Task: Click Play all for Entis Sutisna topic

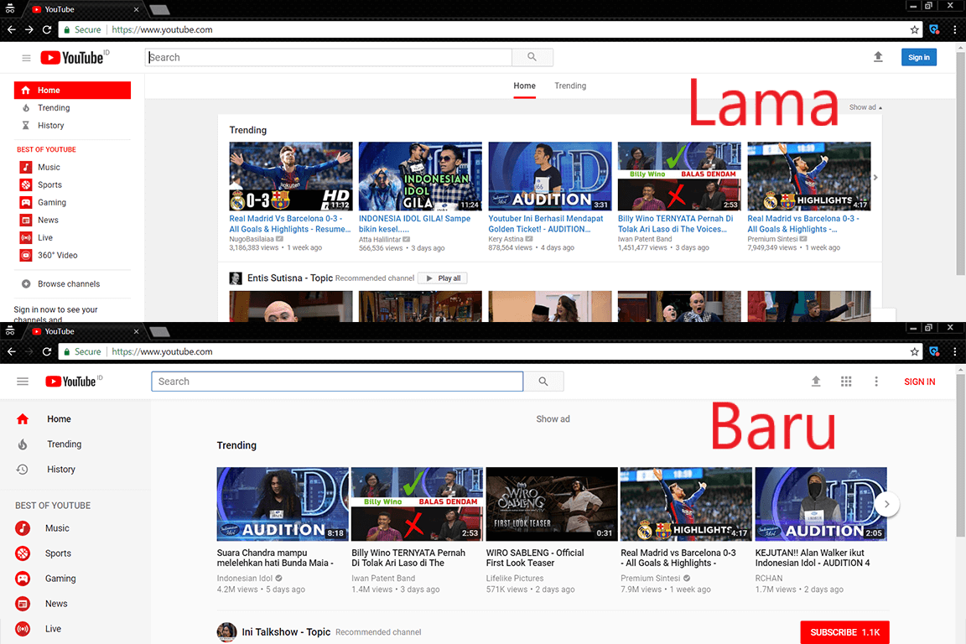Action: pos(443,278)
